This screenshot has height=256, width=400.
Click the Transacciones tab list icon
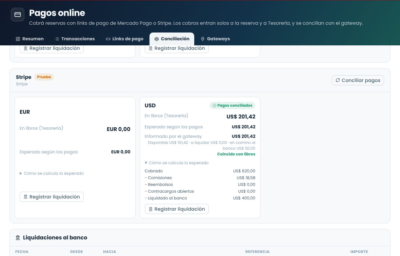click(57, 39)
